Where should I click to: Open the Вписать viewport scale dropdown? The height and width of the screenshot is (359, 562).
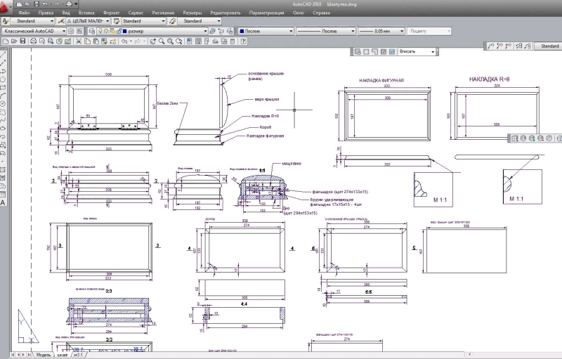pos(433,51)
